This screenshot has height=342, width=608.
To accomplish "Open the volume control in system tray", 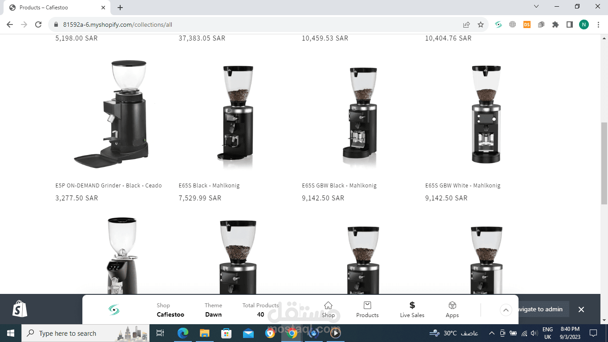I will pyautogui.click(x=535, y=333).
